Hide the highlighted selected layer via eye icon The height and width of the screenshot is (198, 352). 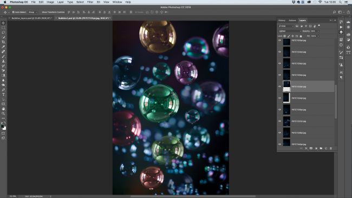pos(279,87)
